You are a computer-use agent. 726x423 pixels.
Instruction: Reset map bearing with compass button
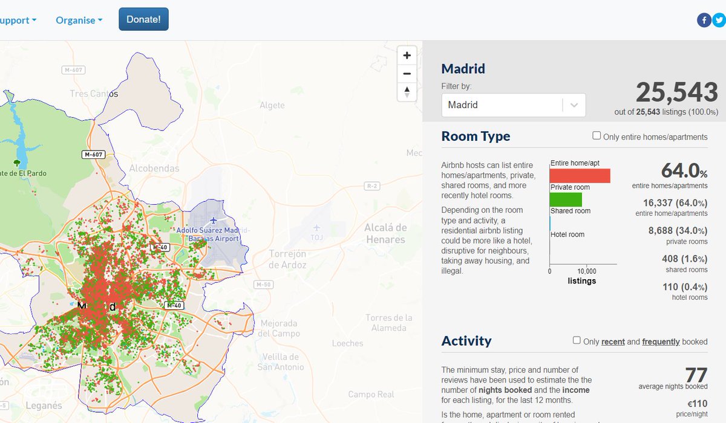[407, 92]
